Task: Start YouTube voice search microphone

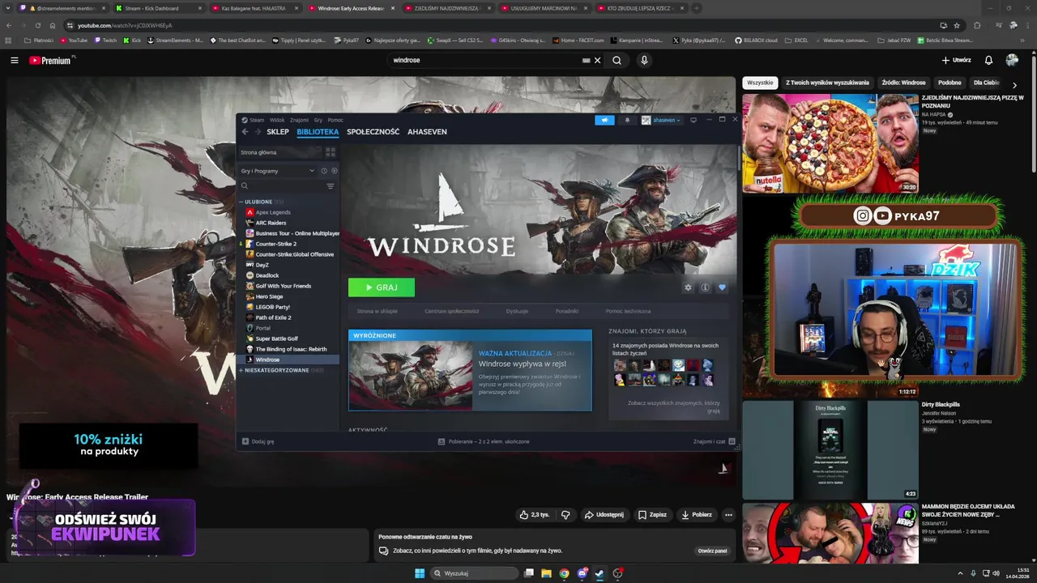Action: tap(644, 60)
